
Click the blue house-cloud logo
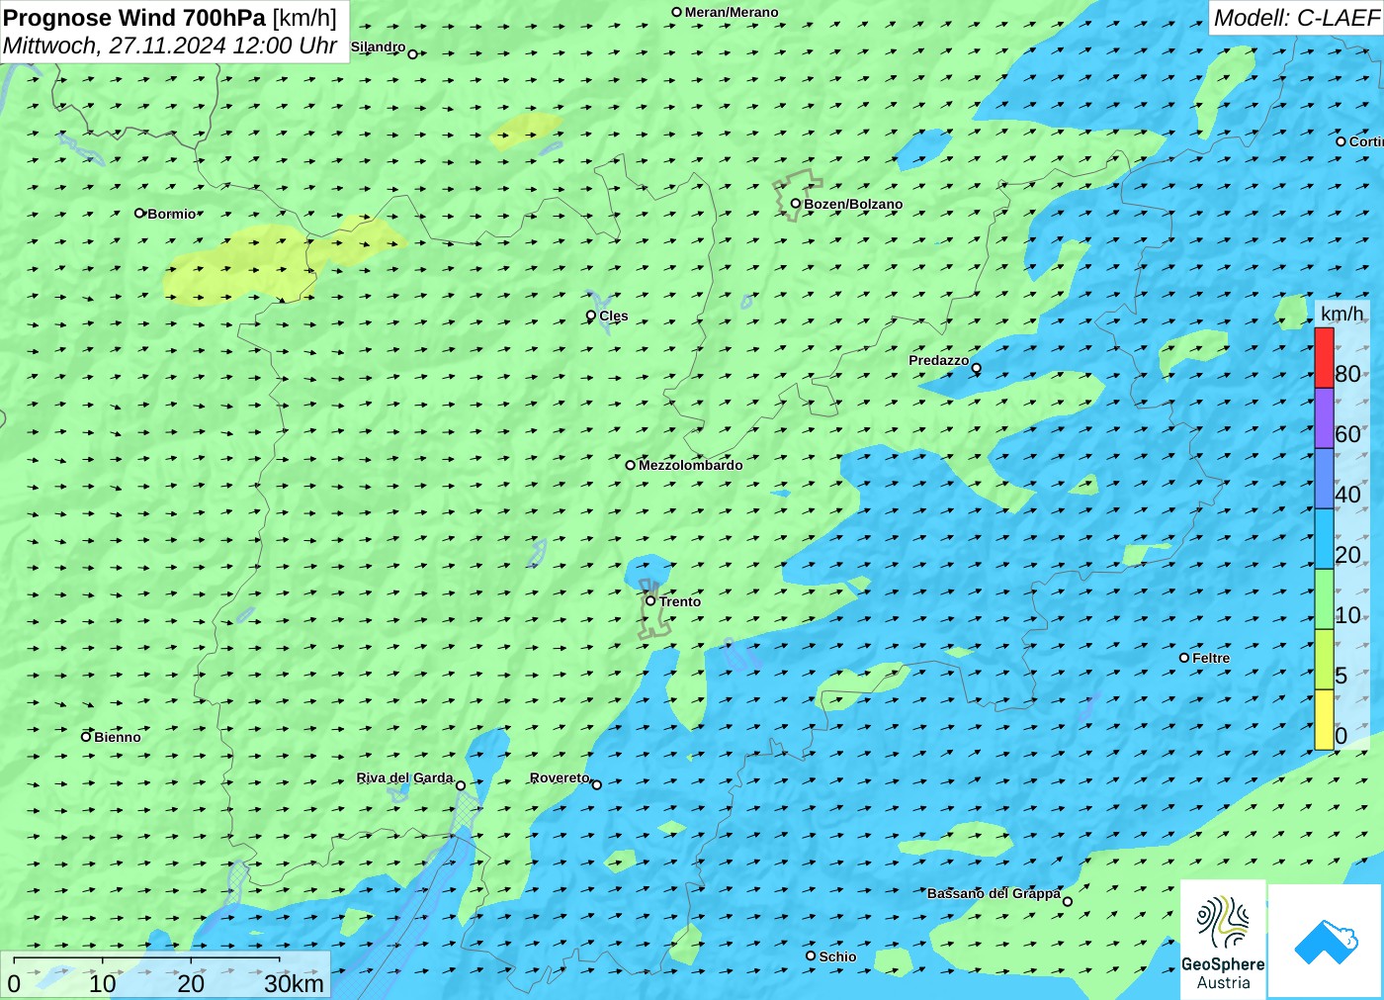tap(1326, 941)
